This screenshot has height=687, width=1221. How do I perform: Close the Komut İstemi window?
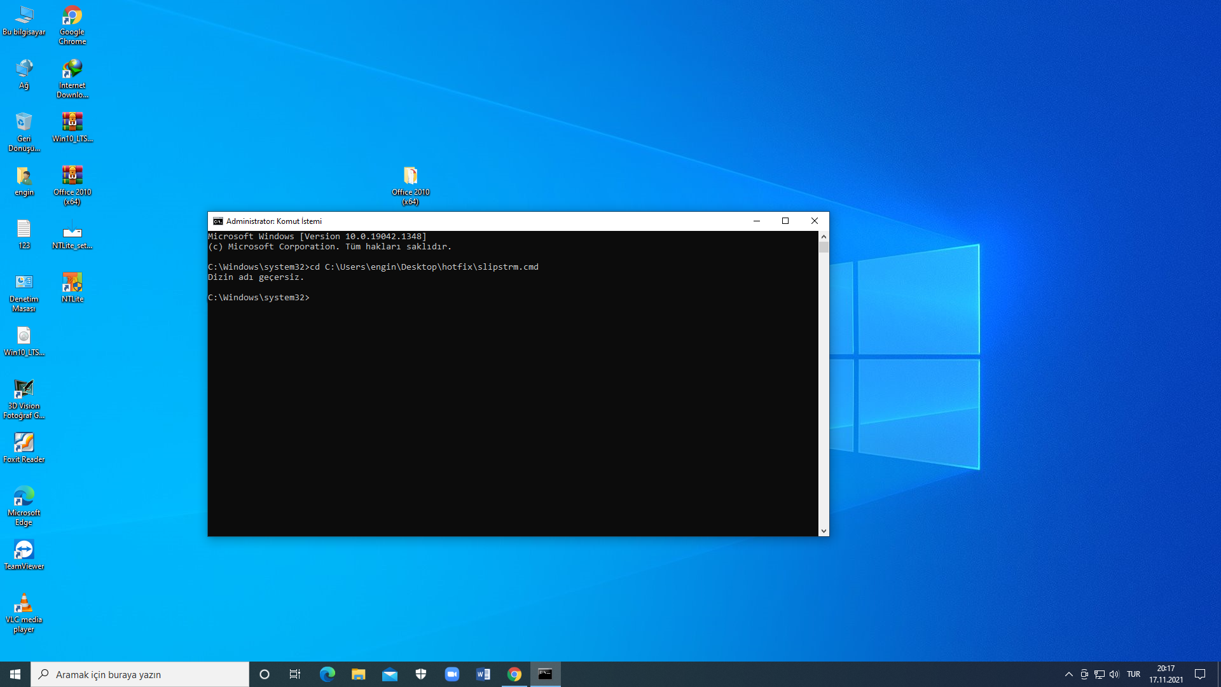click(x=815, y=221)
